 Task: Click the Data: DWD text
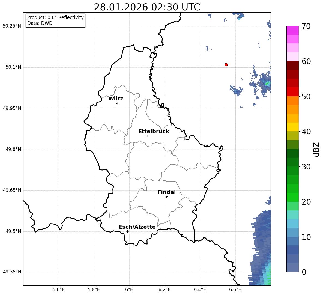(x=40, y=23)
